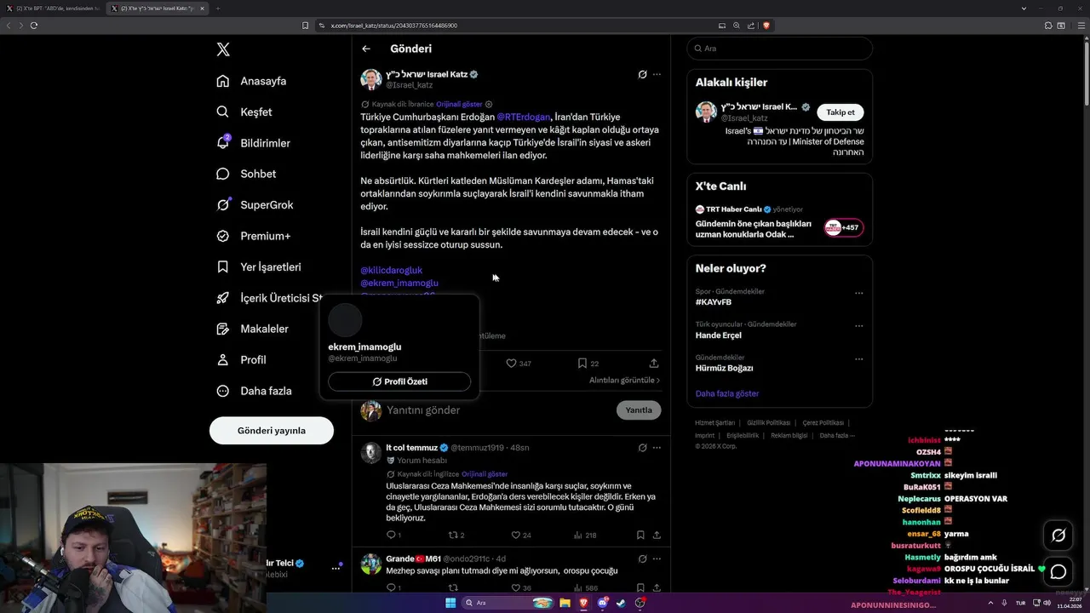The height and width of the screenshot is (613, 1090).
Task: Open three-dot menu on lt col temmuz reply
Action: (657, 448)
